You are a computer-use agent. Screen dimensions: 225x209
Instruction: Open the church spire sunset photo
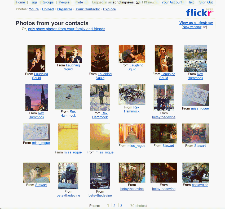(x=37, y=98)
